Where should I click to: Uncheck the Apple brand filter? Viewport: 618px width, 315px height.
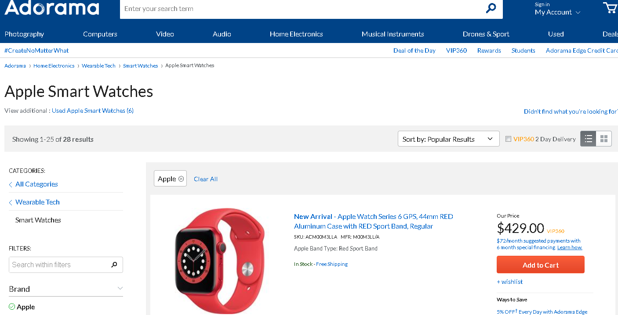pos(12,307)
